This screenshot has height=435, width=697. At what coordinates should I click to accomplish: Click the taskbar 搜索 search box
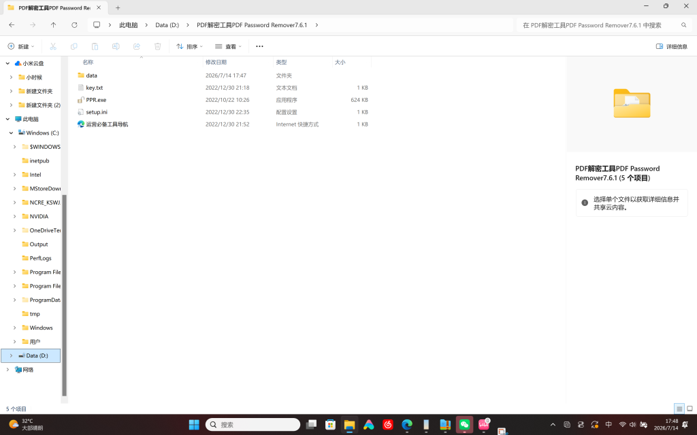coord(253,425)
